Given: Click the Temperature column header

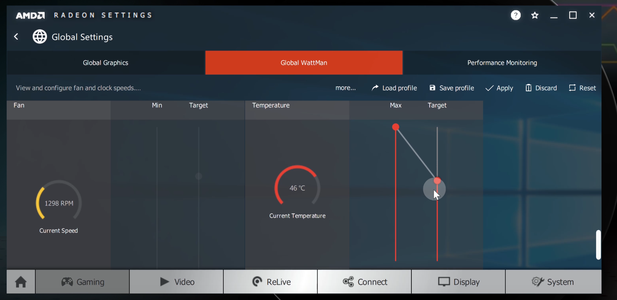Looking at the screenshot, I should point(271,105).
